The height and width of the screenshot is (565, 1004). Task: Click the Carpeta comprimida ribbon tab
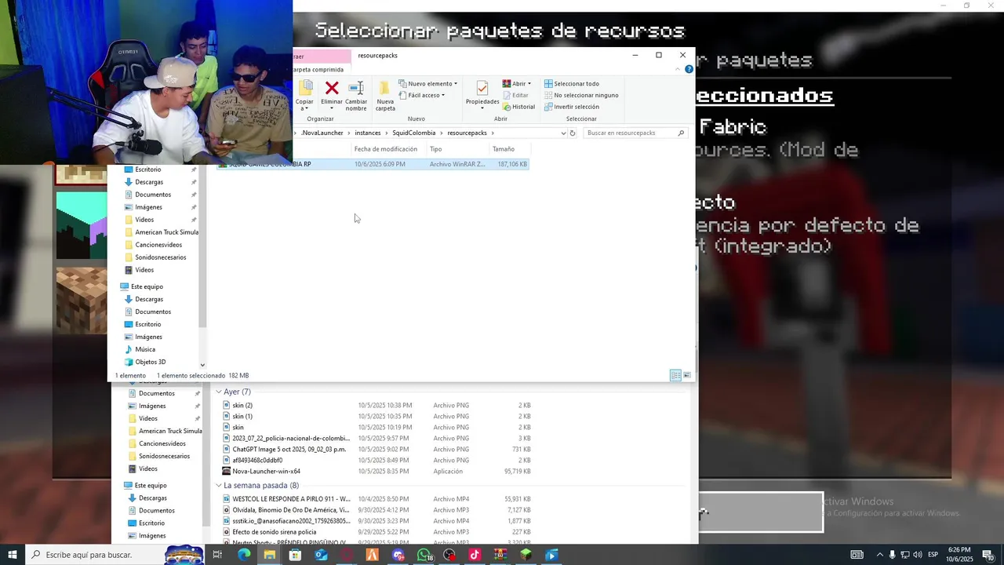point(318,69)
